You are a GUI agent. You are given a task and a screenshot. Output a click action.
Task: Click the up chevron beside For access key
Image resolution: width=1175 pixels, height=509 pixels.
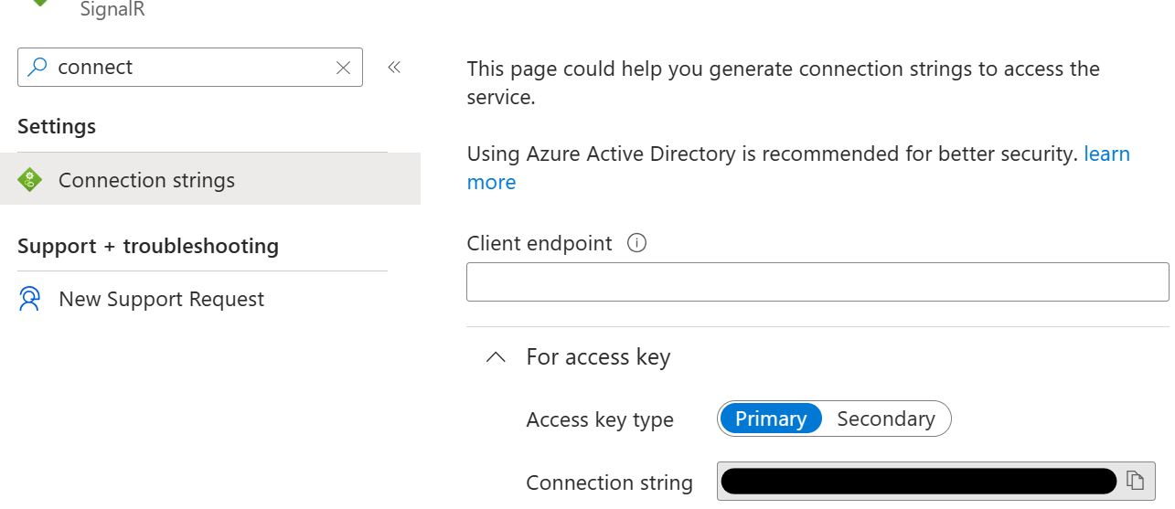(496, 357)
